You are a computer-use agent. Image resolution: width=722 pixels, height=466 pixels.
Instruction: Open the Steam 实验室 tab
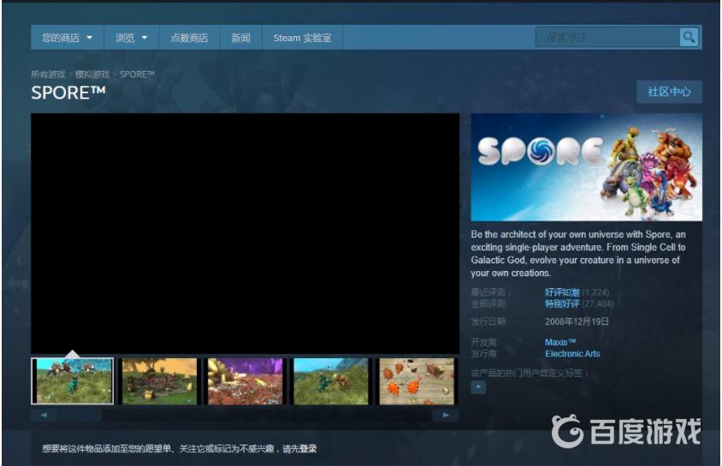click(303, 38)
